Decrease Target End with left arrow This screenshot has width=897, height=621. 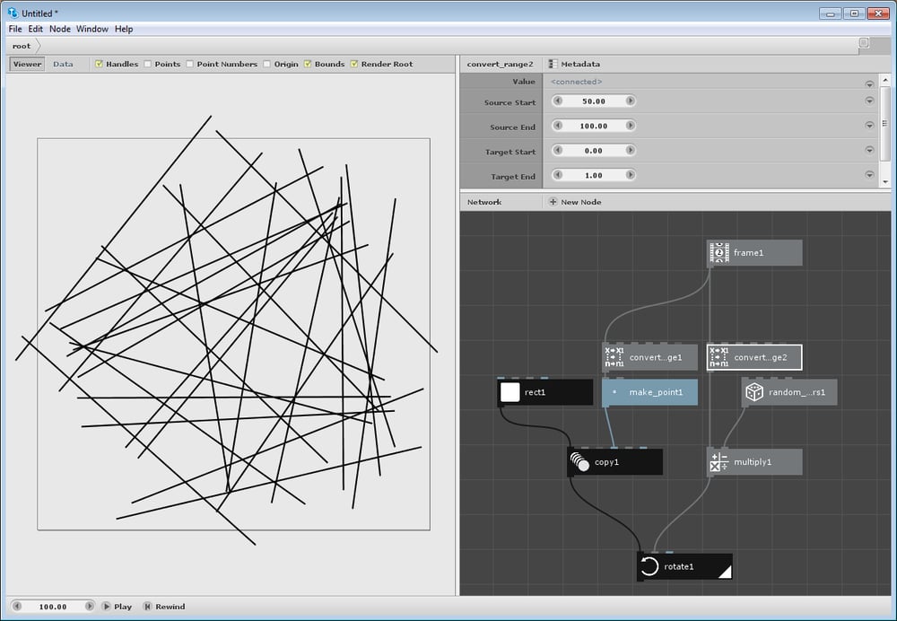tap(558, 175)
